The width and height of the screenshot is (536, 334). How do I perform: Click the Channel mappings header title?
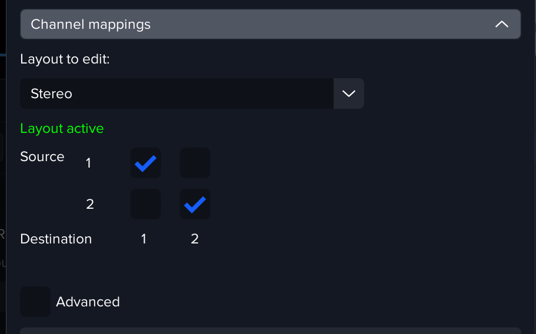pyautogui.click(x=91, y=25)
